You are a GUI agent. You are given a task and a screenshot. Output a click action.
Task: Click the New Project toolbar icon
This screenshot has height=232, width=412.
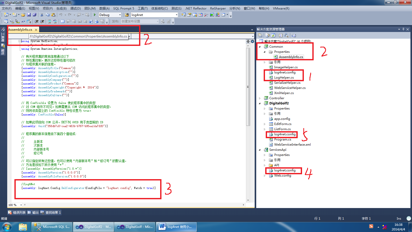pyautogui.click(x=6, y=15)
